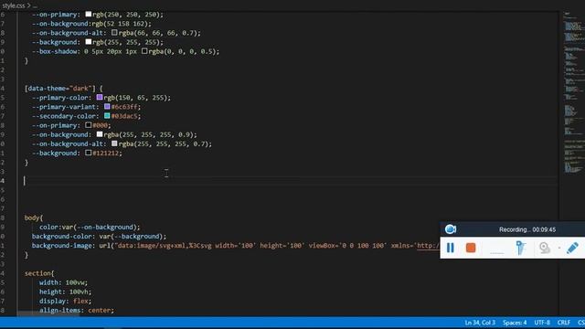This screenshot has width=585, height=329.
Task: Click the white swatch before rgb(255, 255, 255)
Action: click(x=89, y=42)
